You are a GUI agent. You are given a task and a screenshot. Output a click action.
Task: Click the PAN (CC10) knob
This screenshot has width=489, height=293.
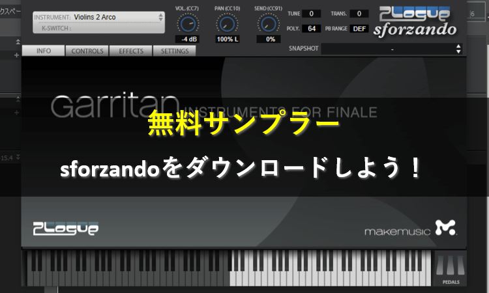coord(227,24)
